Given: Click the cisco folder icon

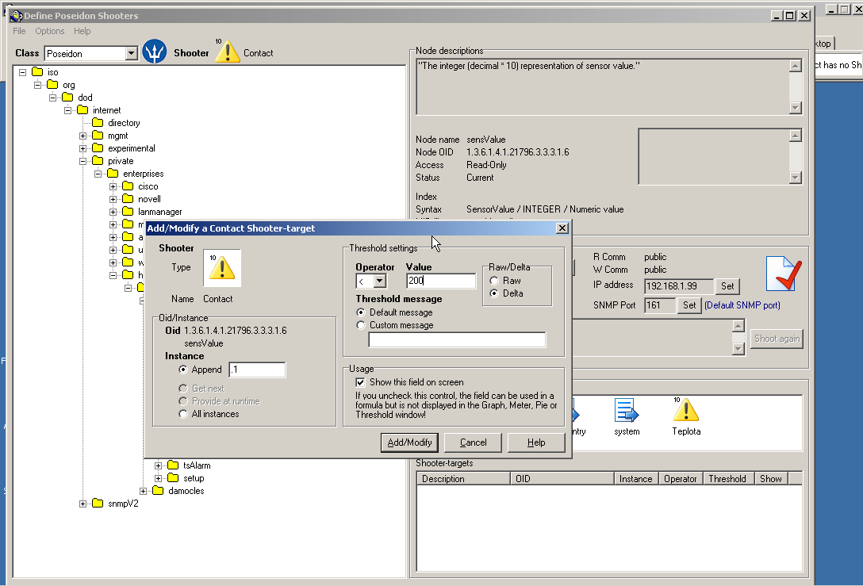Looking at the screenshot, I should tap(128, 186).
